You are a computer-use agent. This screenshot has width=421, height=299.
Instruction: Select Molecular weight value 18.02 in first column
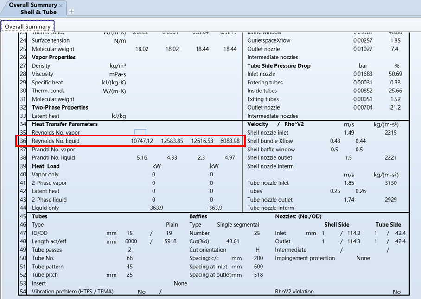coord(142,49)
